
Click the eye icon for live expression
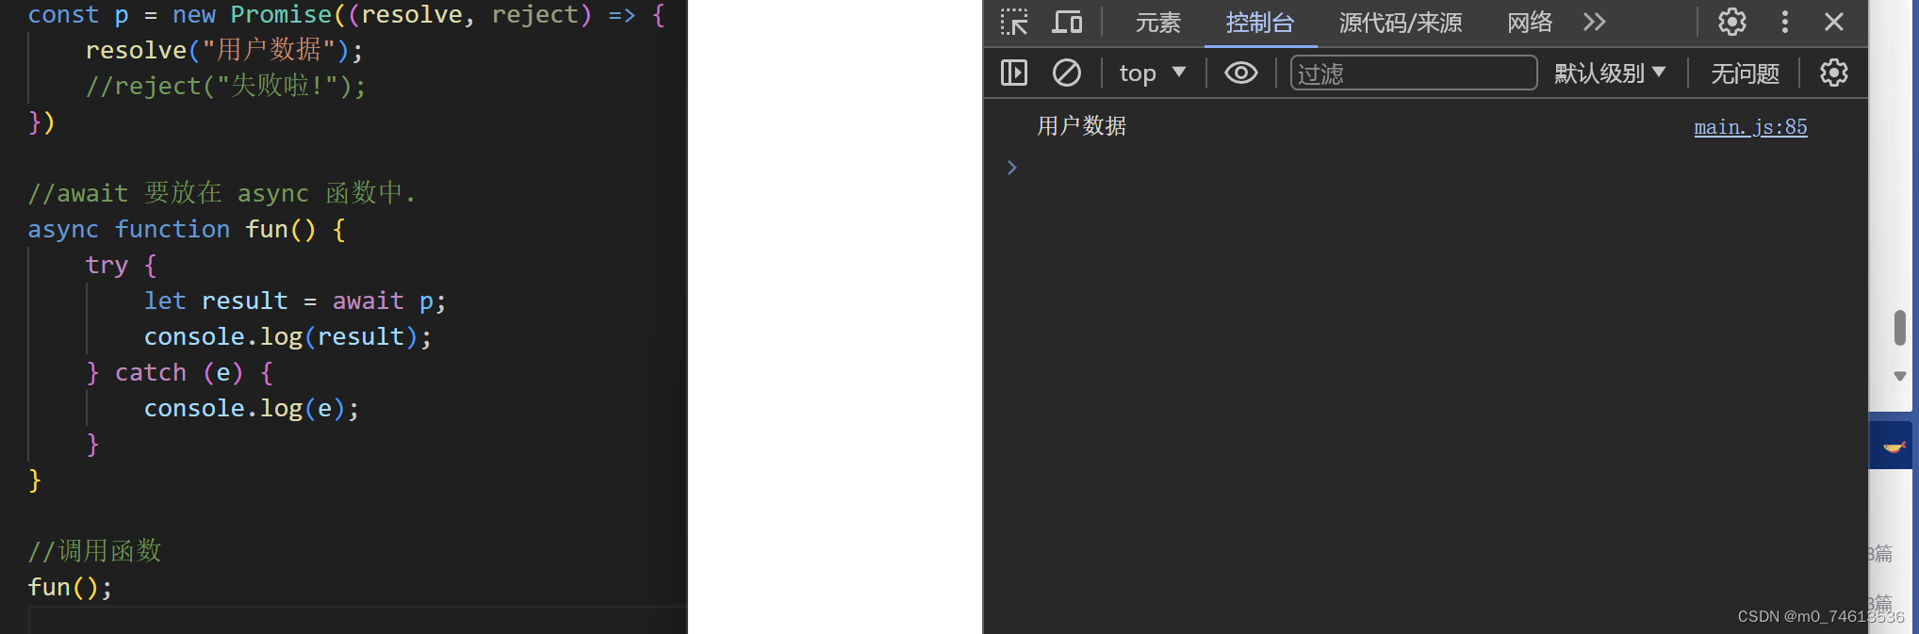point(1240,73)
